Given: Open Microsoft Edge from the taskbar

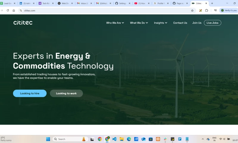Looking at the screenshot, I should [129, 139].
